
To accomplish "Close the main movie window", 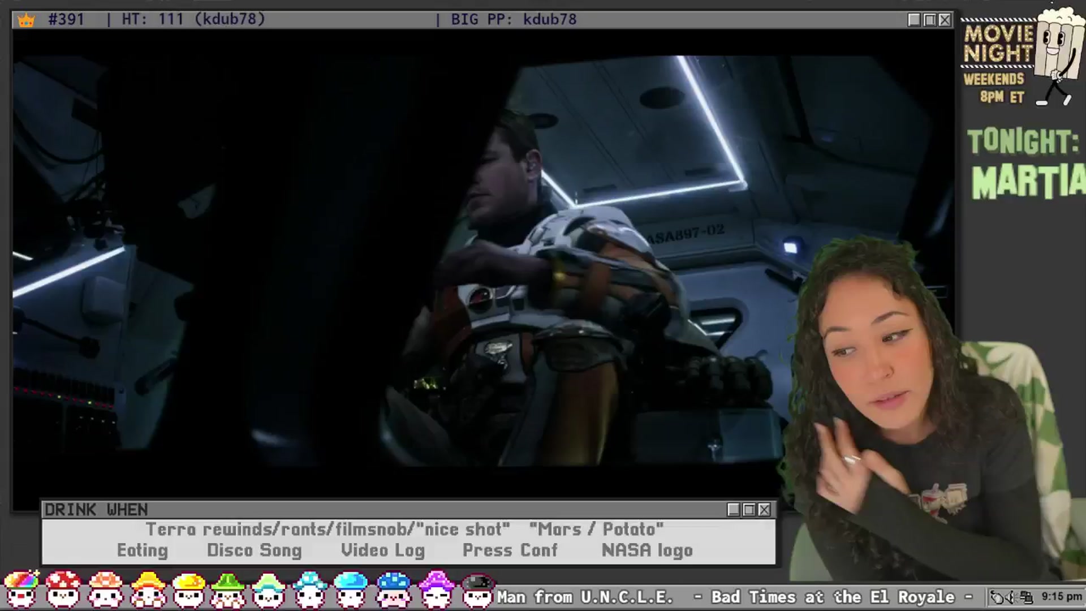I will (x=945, y=20).
